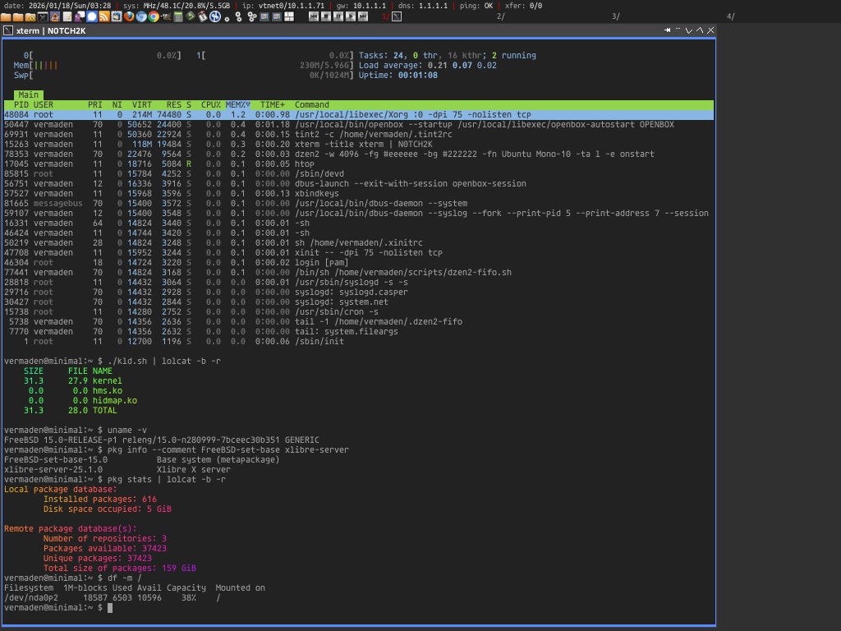Click the Mem usage meter bar
This screenshot has height=631, width=841.
(183, 66)
